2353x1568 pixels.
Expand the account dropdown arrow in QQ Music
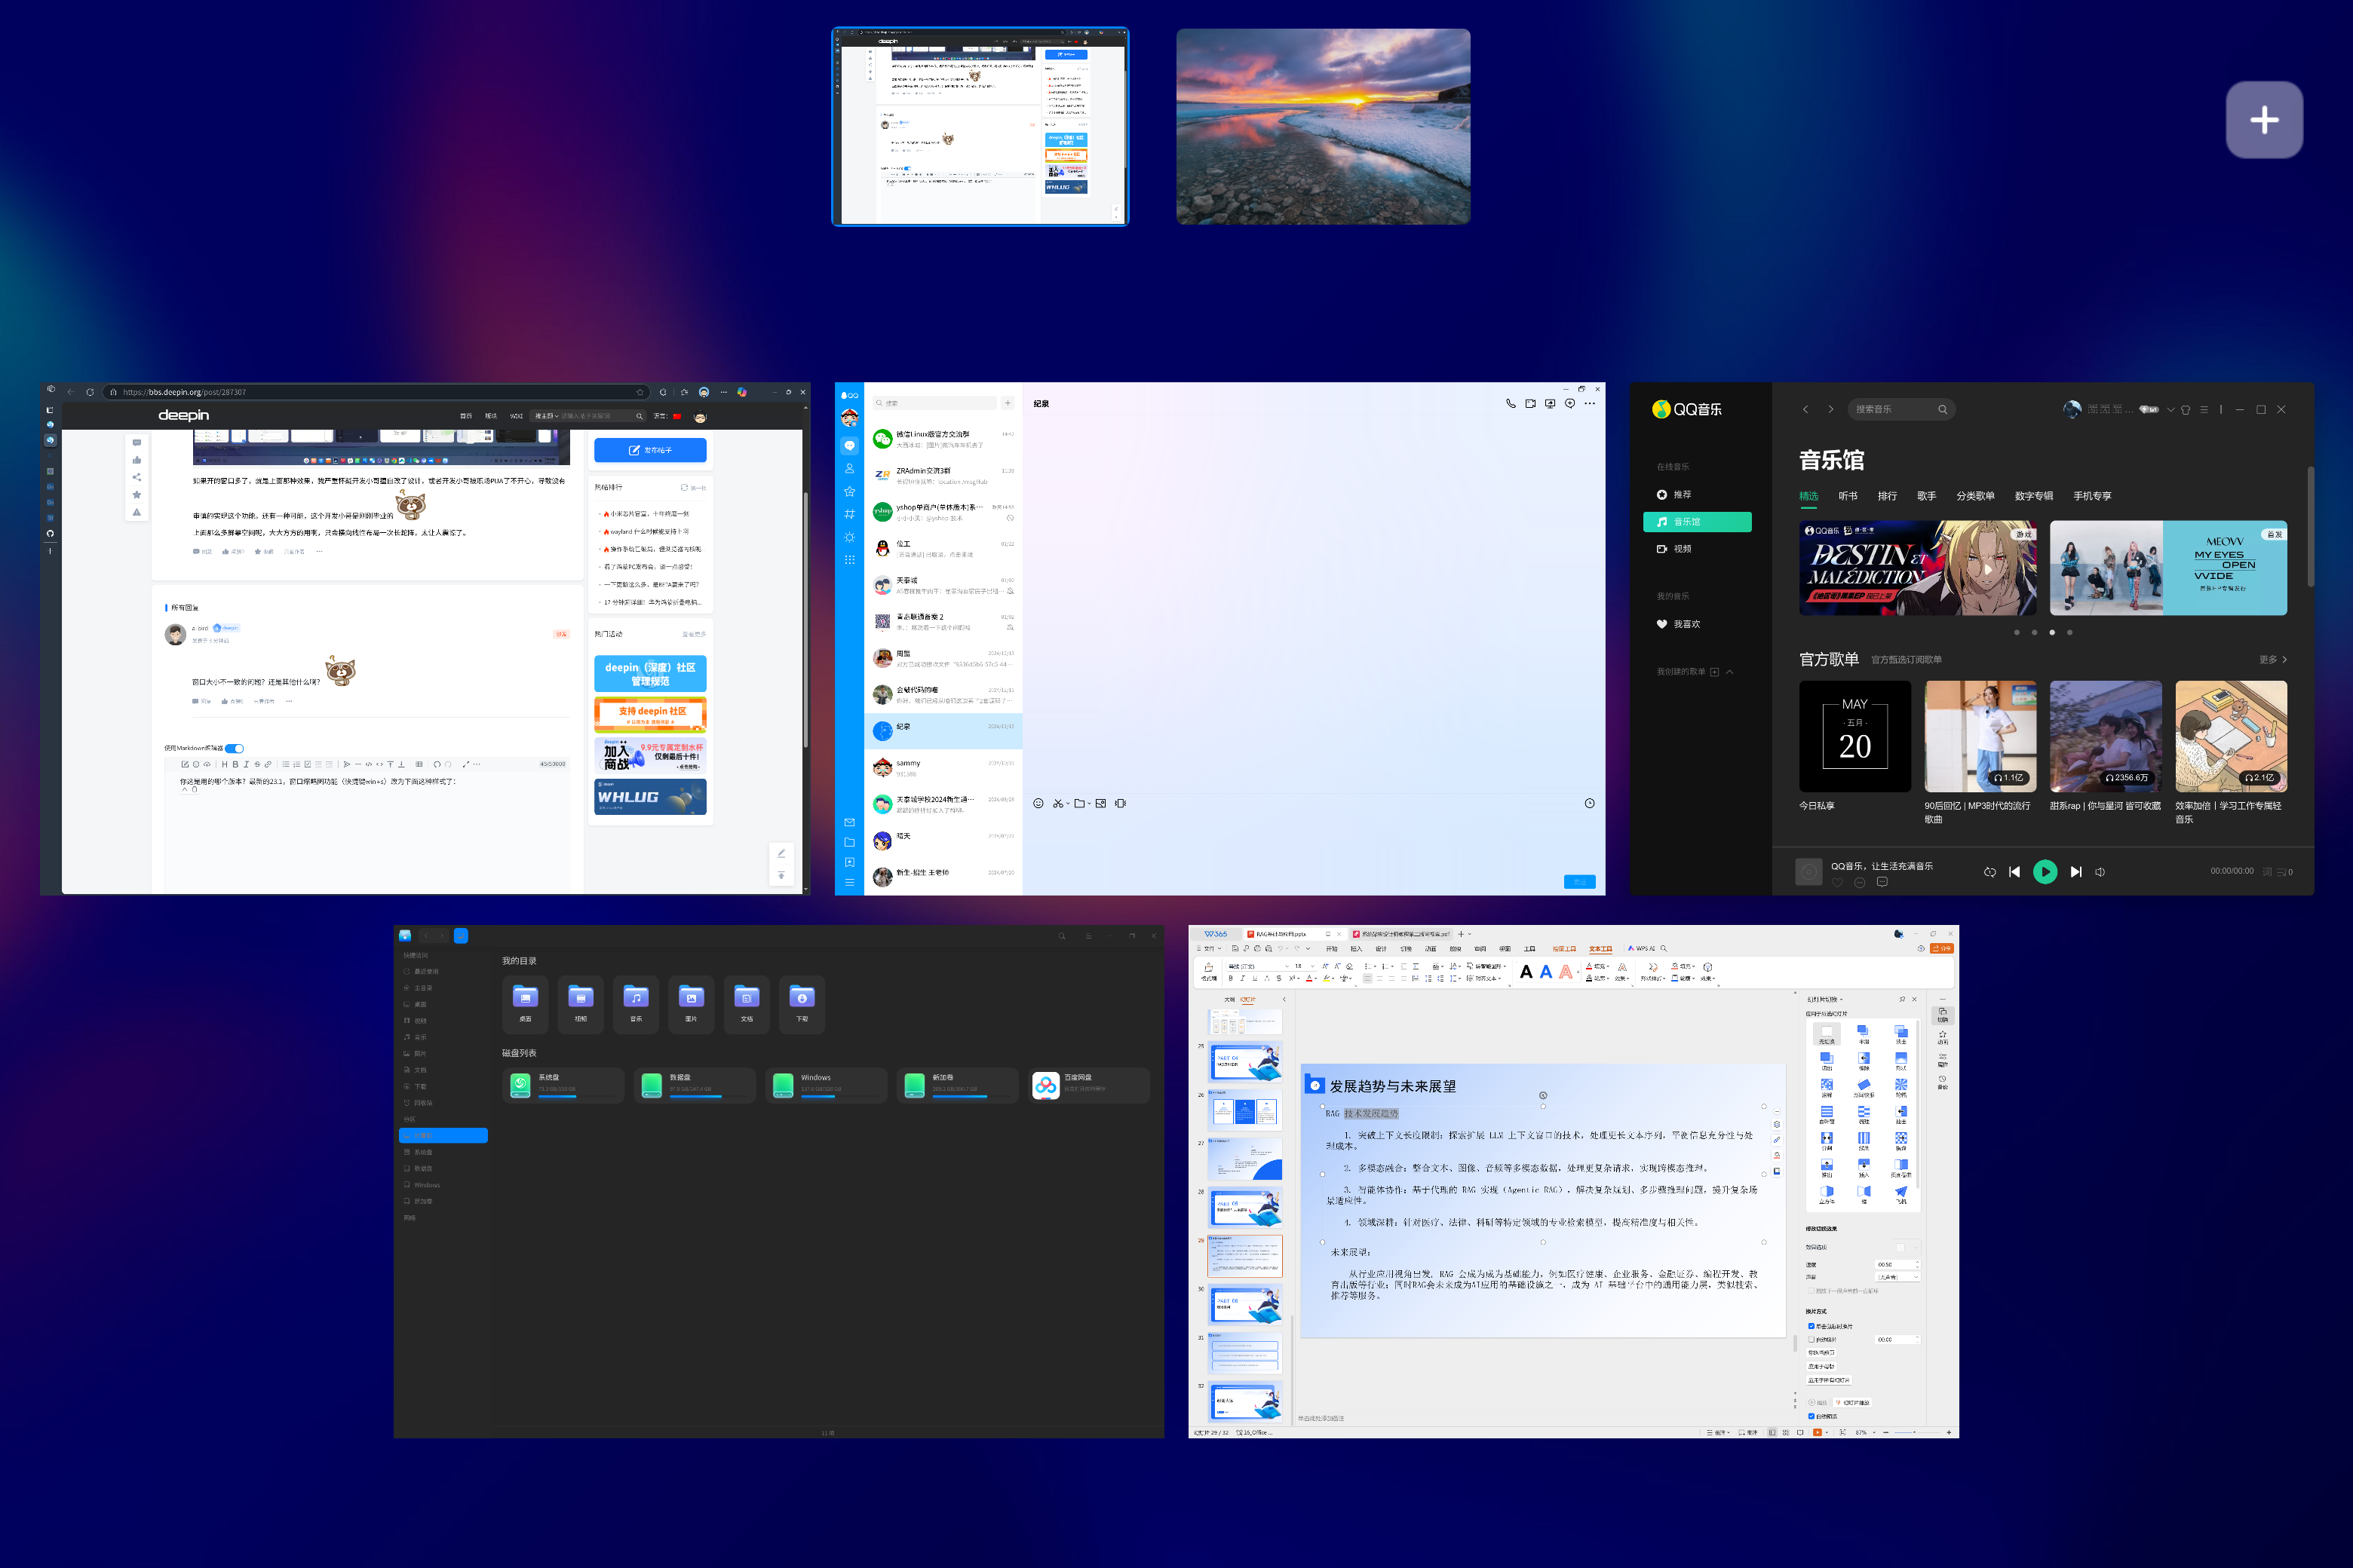2170,409
